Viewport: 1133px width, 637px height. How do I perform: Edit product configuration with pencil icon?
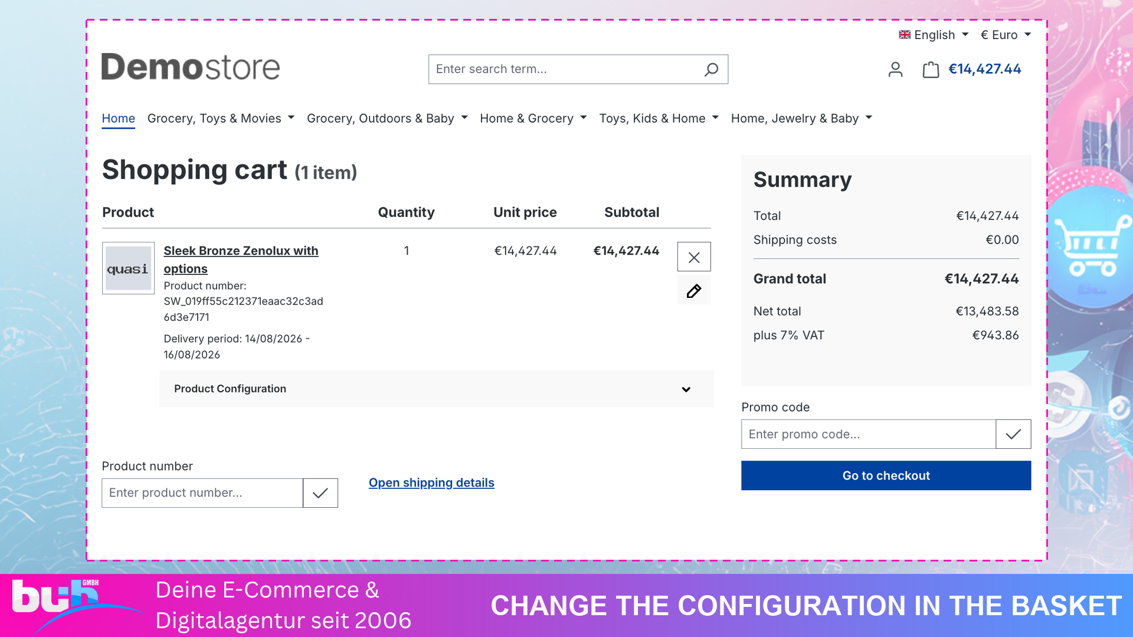tap(694, 291)
